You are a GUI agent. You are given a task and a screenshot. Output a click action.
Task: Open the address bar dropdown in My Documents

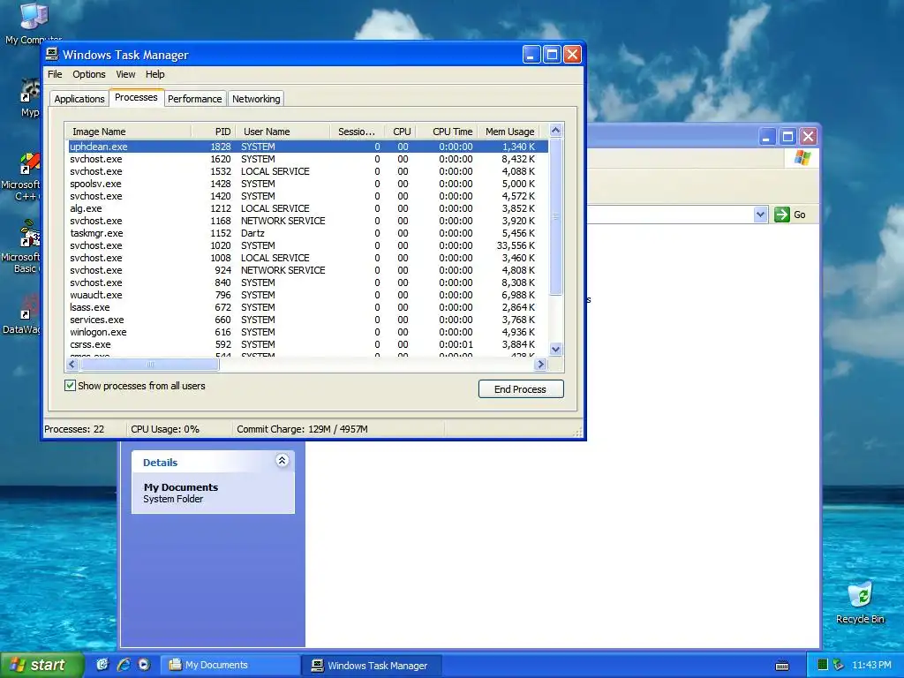[760, 215]
